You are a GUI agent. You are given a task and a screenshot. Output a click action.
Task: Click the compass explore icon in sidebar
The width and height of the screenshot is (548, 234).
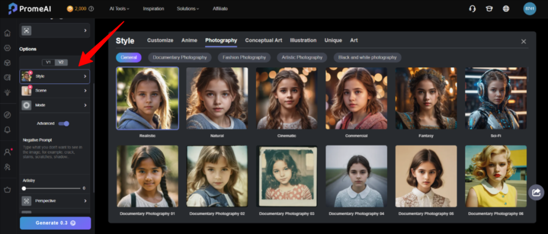click(7, 115)
